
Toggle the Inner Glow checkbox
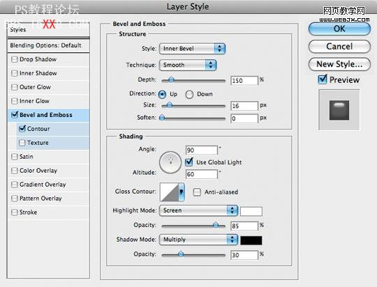[15, 101]
